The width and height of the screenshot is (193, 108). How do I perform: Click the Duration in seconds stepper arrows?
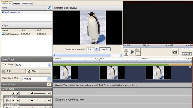tap(96, 49)
